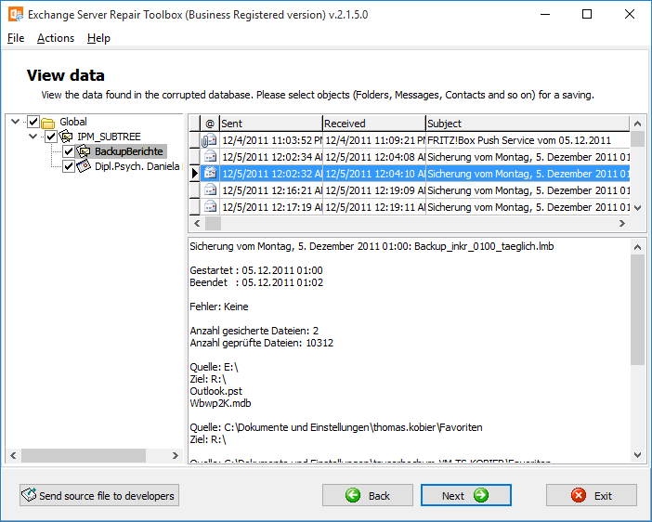The width and height of the screenshot is (652, 522).
Task: Collapse the IPM_SUBTREE node
Action: coord(33,136)
